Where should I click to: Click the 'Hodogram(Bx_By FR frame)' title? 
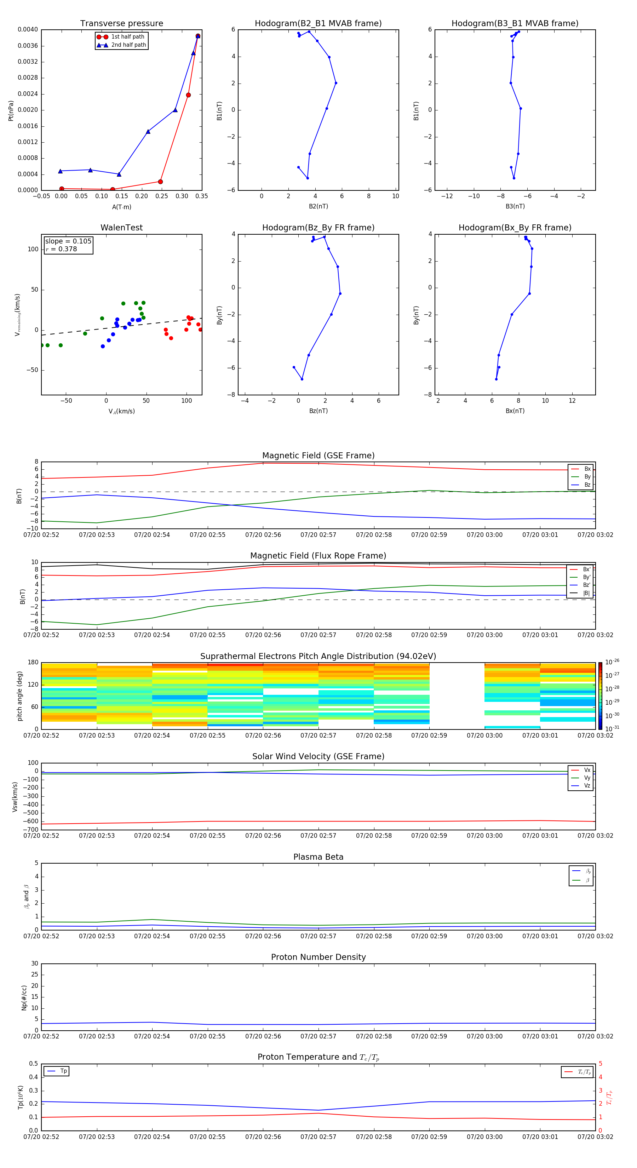[x=515, y=228]
